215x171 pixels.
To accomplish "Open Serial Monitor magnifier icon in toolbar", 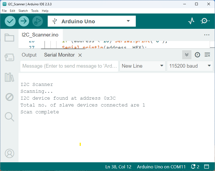I will tap(205, 21).
